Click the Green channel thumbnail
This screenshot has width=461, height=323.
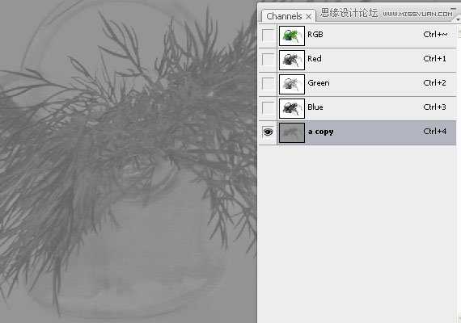292,84
